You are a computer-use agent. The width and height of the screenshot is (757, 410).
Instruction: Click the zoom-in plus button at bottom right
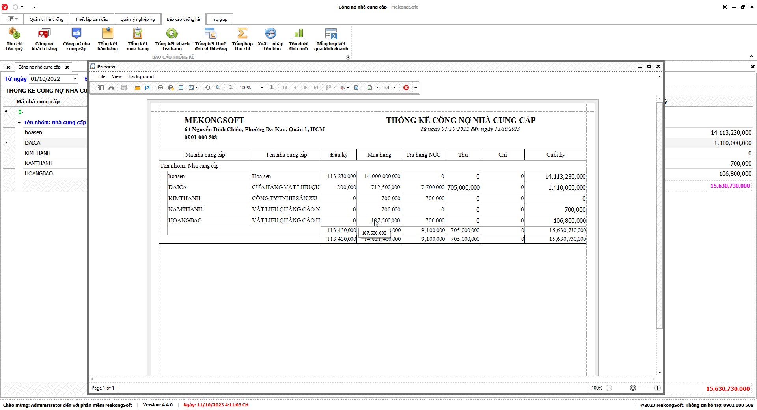pyautogui.click(x=657, y=388)
